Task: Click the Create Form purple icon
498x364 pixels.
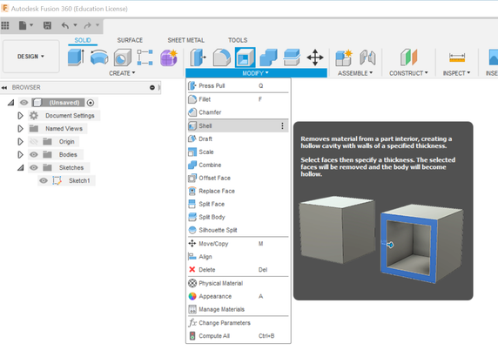Action: pyautogui.click(x=169, y=57)
